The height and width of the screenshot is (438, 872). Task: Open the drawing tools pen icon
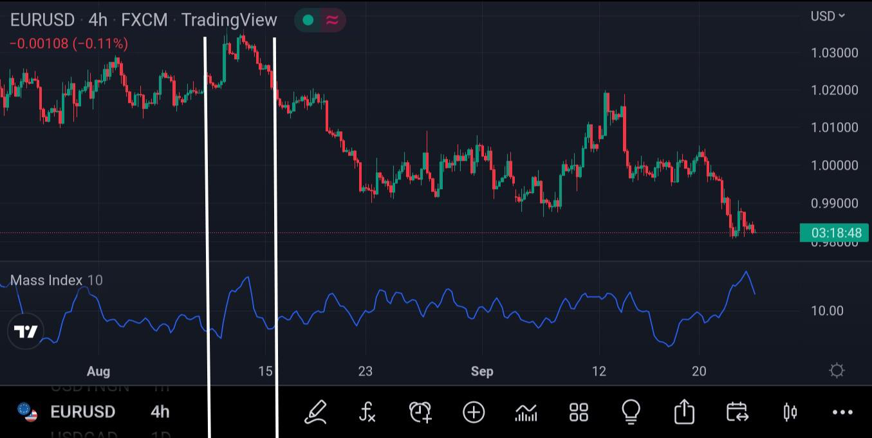[x=315, y=412]
